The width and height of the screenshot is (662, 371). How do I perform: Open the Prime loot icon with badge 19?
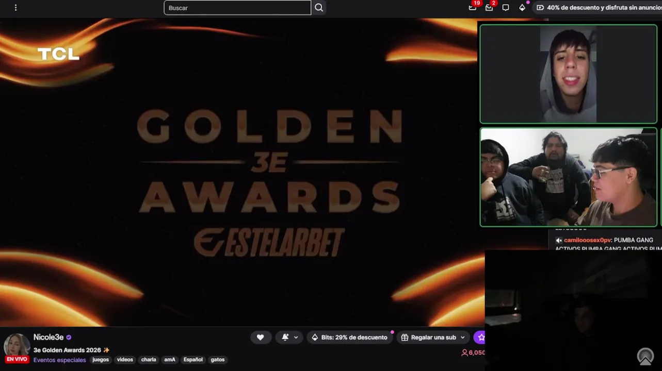(x=473, y=7)
